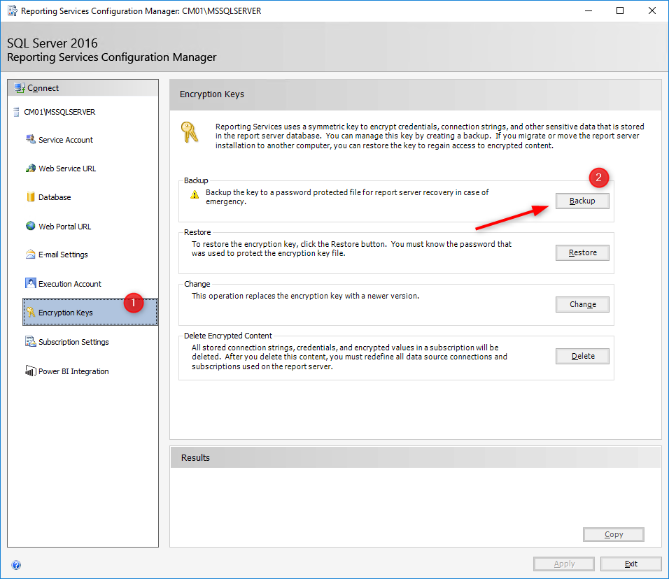Click the title bar application icon

tap(13, 10)
